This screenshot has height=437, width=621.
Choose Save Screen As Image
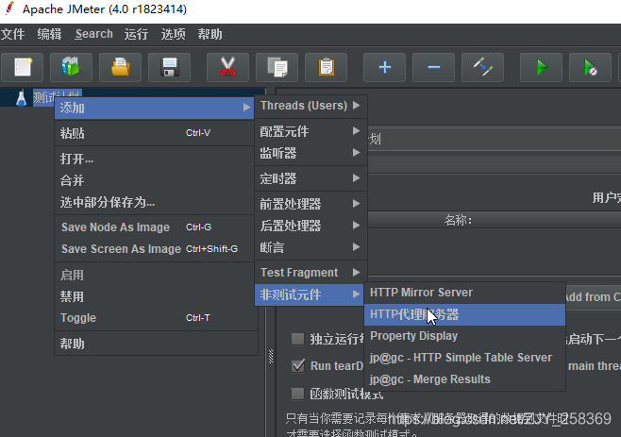155,249
